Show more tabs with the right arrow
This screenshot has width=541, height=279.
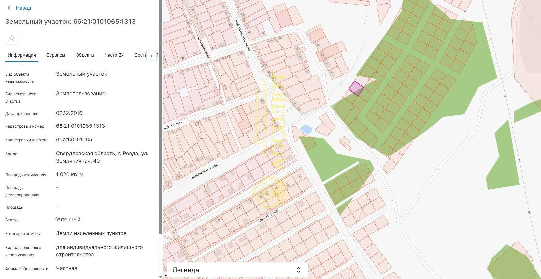point(151,56)
